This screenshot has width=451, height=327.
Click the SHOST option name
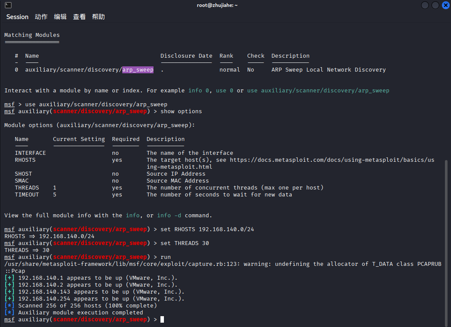click(x=23, y=174)
